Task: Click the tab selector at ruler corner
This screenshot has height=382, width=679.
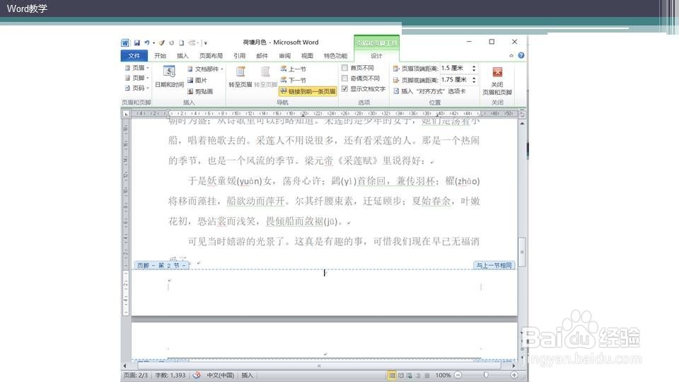Action: [126, 114]
